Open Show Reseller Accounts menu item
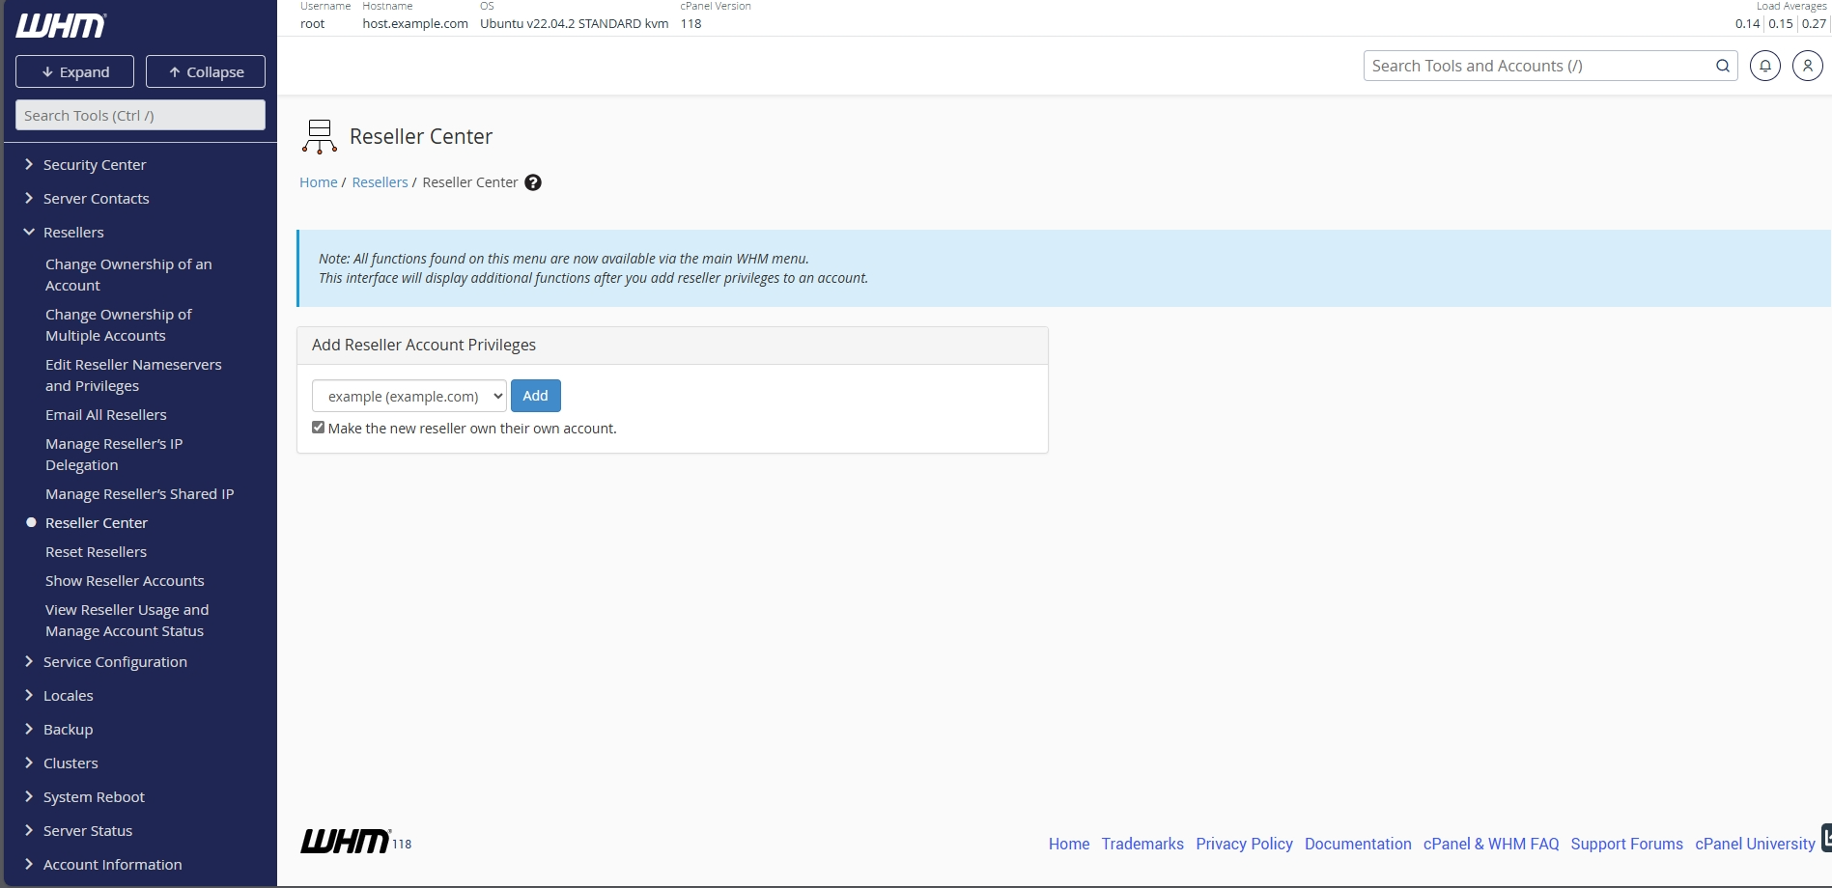 point(125,581)
